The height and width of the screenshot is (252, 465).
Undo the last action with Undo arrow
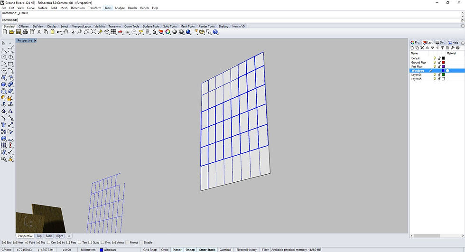59,32
